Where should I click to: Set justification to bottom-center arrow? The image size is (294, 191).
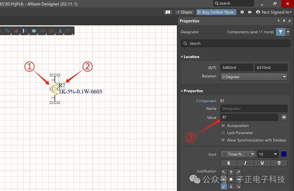[x=231, y=186]
